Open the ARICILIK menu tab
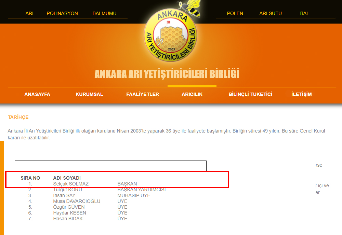This screenshot has height=235, width=342. [x=192, y=94]
